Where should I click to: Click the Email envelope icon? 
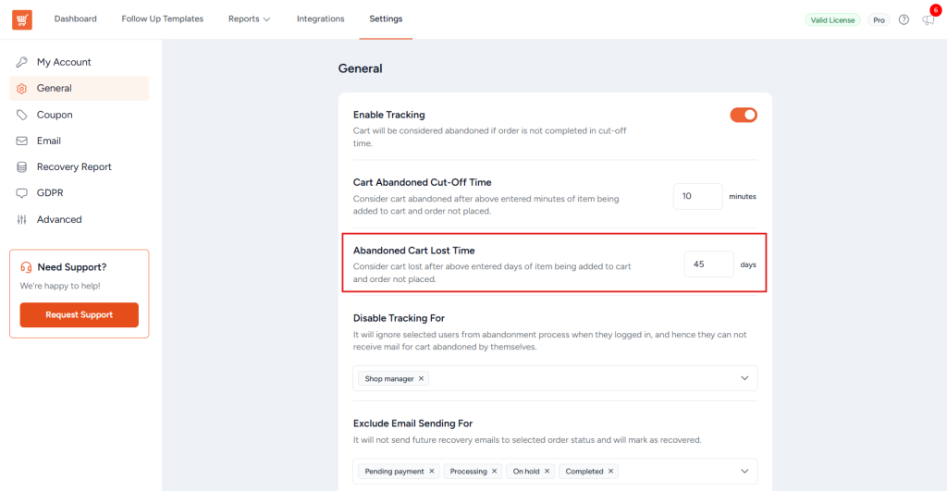point(22,141)
